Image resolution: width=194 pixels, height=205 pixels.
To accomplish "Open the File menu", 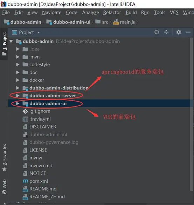I will [x=6, y=13].
